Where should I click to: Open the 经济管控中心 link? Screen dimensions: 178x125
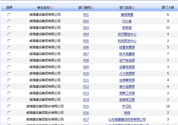pyautogui.click(x=127, y=34)
